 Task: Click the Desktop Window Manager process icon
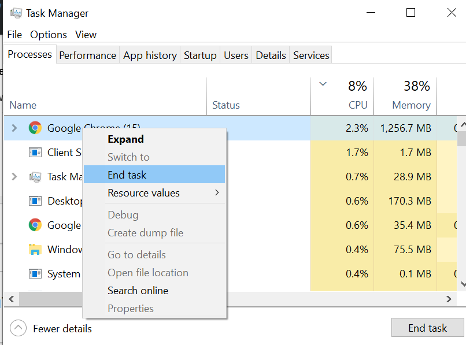(35, 201)
